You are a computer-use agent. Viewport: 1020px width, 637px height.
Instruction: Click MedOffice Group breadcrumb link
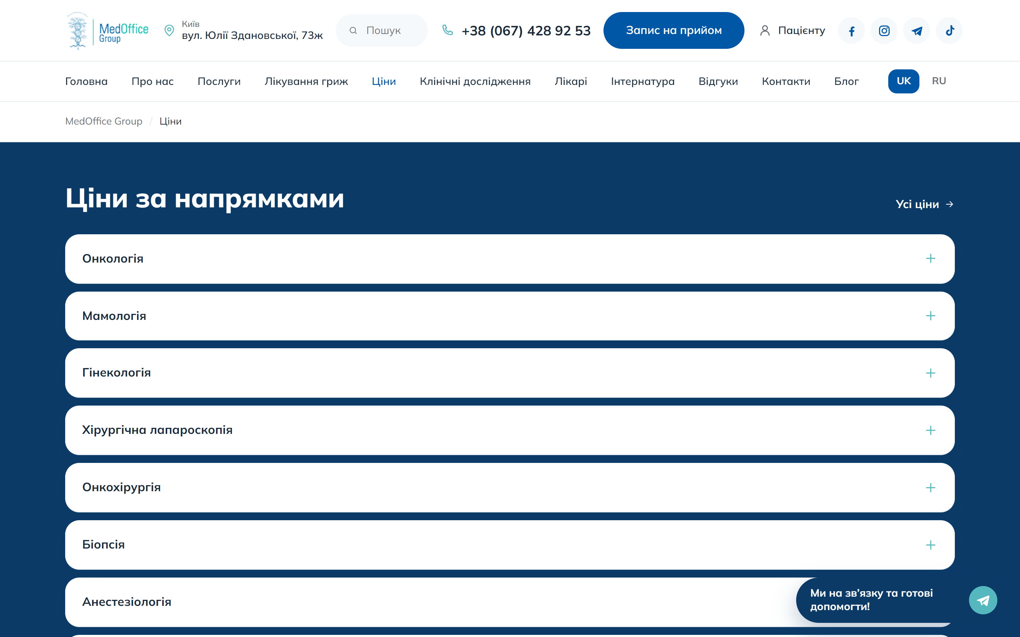(104, 121)
